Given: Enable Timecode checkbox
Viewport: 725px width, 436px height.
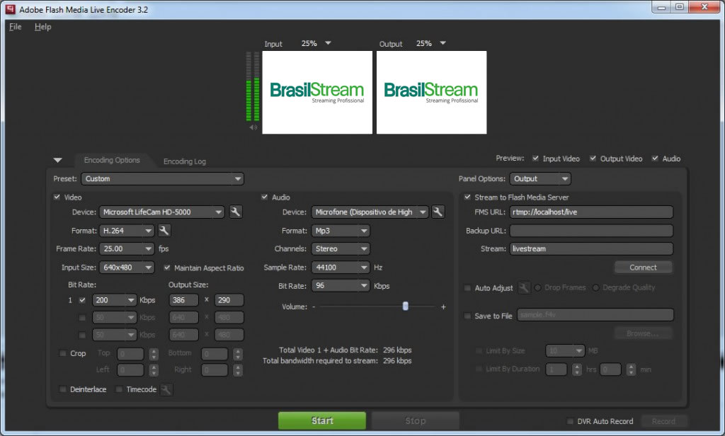Looking at the screenshot, I should click(119, 389).
